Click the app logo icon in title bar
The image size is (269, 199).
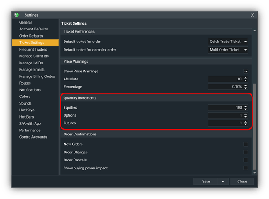17,15
